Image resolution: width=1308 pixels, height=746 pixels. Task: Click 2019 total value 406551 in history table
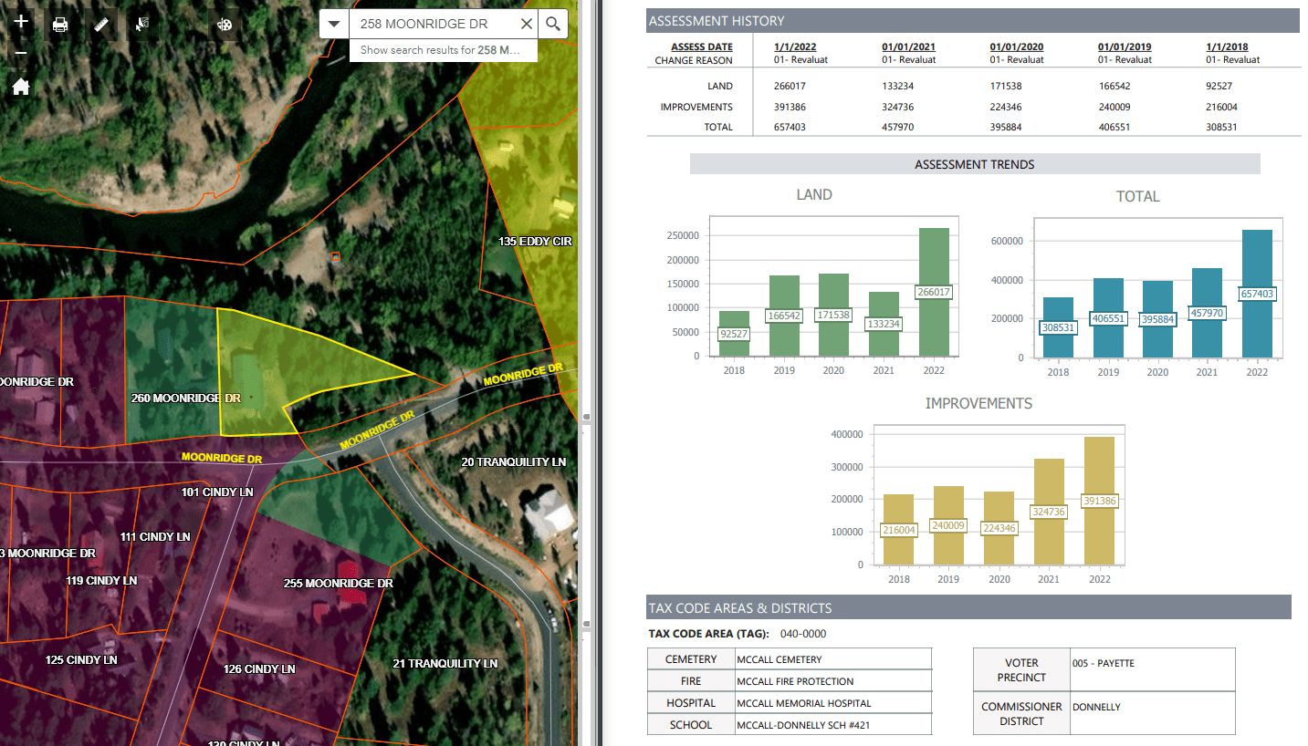click(x=1114, y=128)
